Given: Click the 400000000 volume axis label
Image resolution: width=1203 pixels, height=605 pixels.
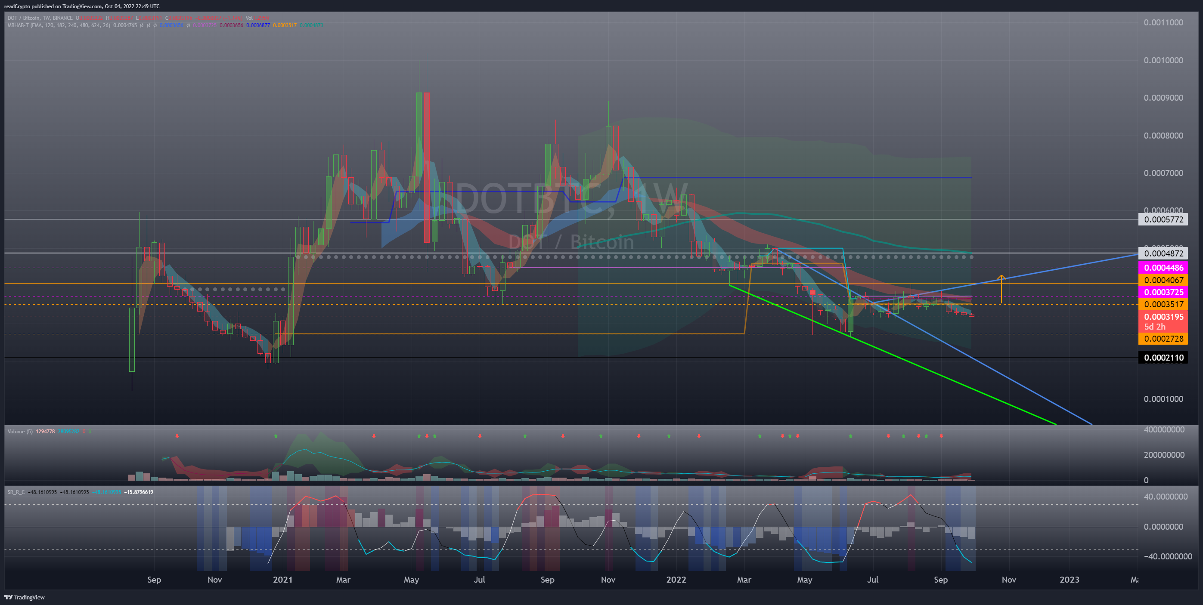Looking at the screenshot, I should [x=1164, y=429].
